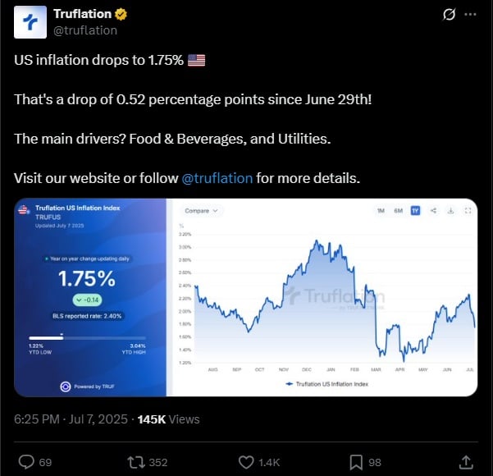493x476 pixels.
Task: Reply using the comment bubble icon
Action: (26, 462)
